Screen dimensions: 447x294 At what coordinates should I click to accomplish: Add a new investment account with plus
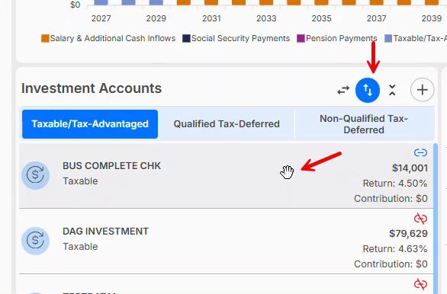(422, 90)
